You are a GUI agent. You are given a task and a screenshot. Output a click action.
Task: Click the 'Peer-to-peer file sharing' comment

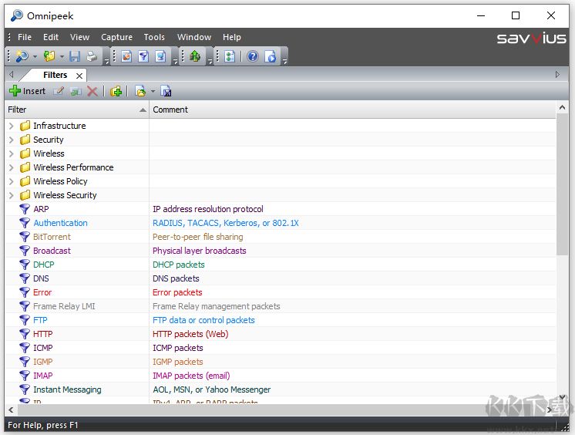(x=197, y=237)
